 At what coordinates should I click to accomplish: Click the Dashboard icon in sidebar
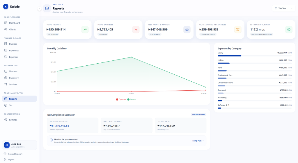[6, 23]
